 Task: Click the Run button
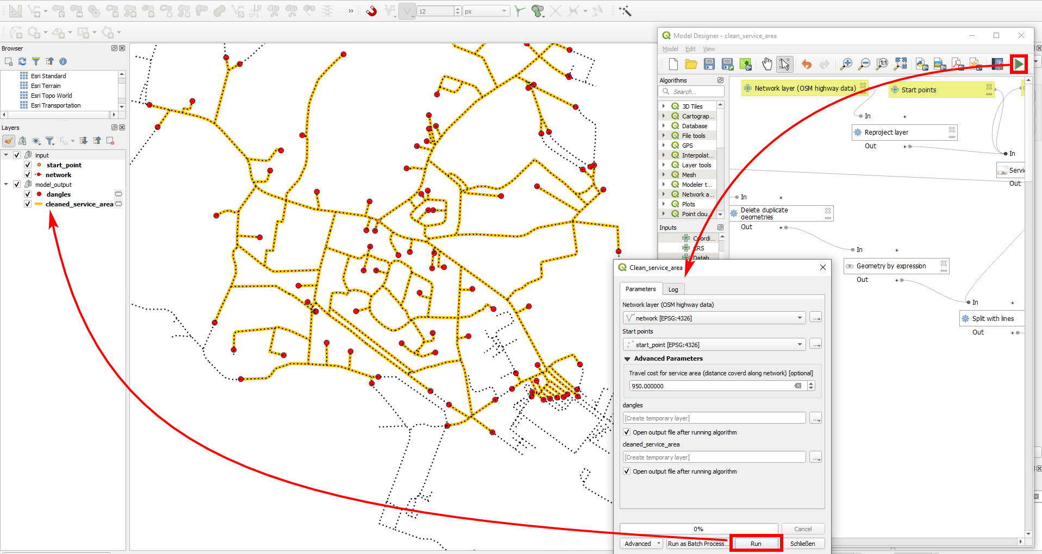point(756,544)
